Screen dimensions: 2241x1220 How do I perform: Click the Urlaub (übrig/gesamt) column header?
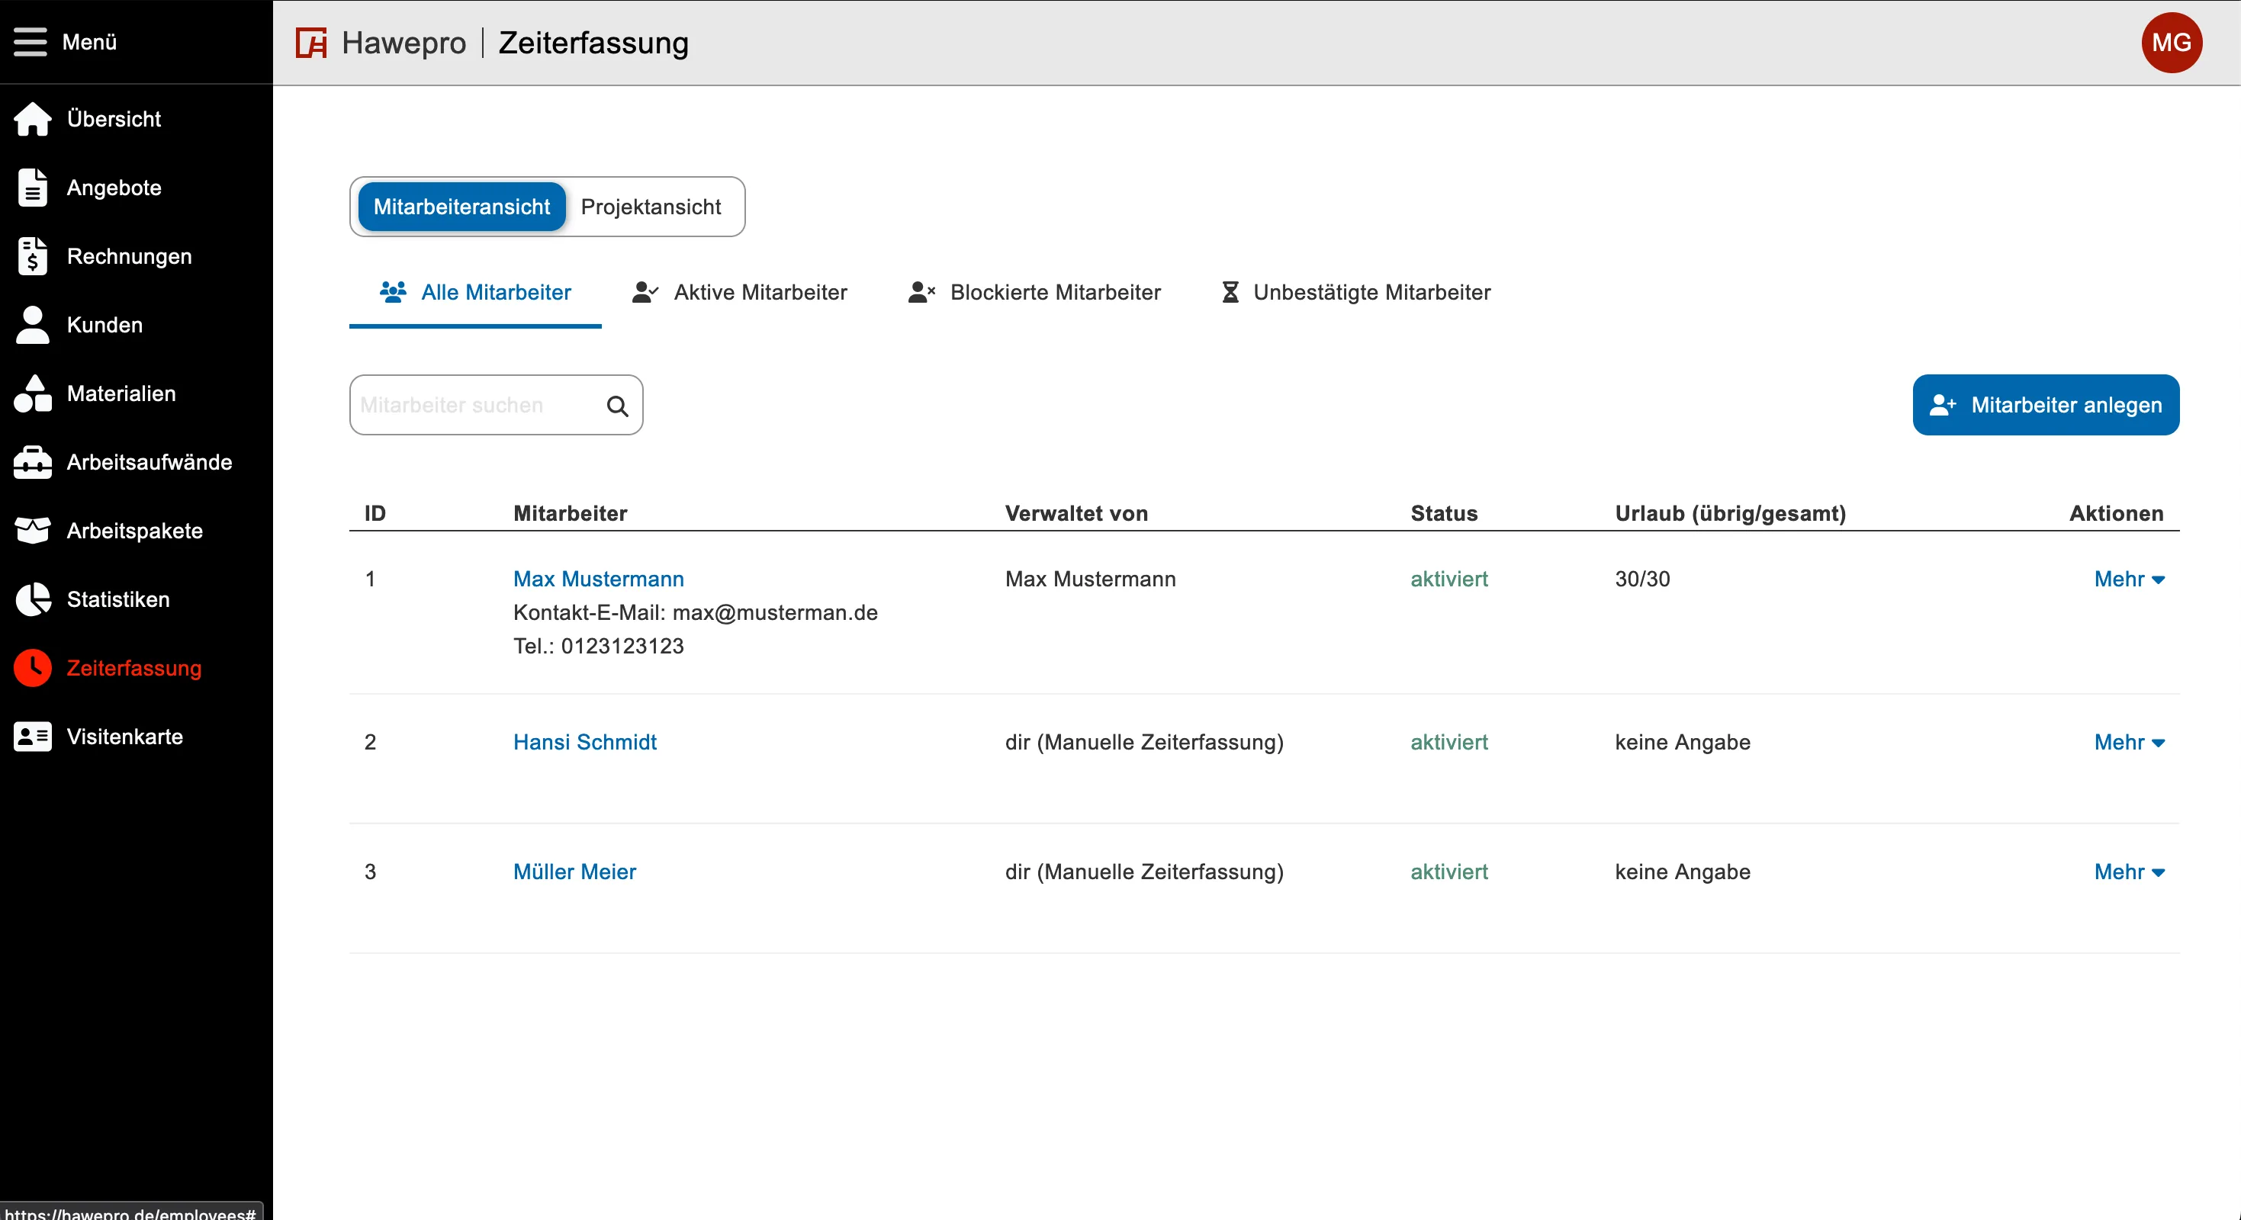click(x=1731, y=513)
